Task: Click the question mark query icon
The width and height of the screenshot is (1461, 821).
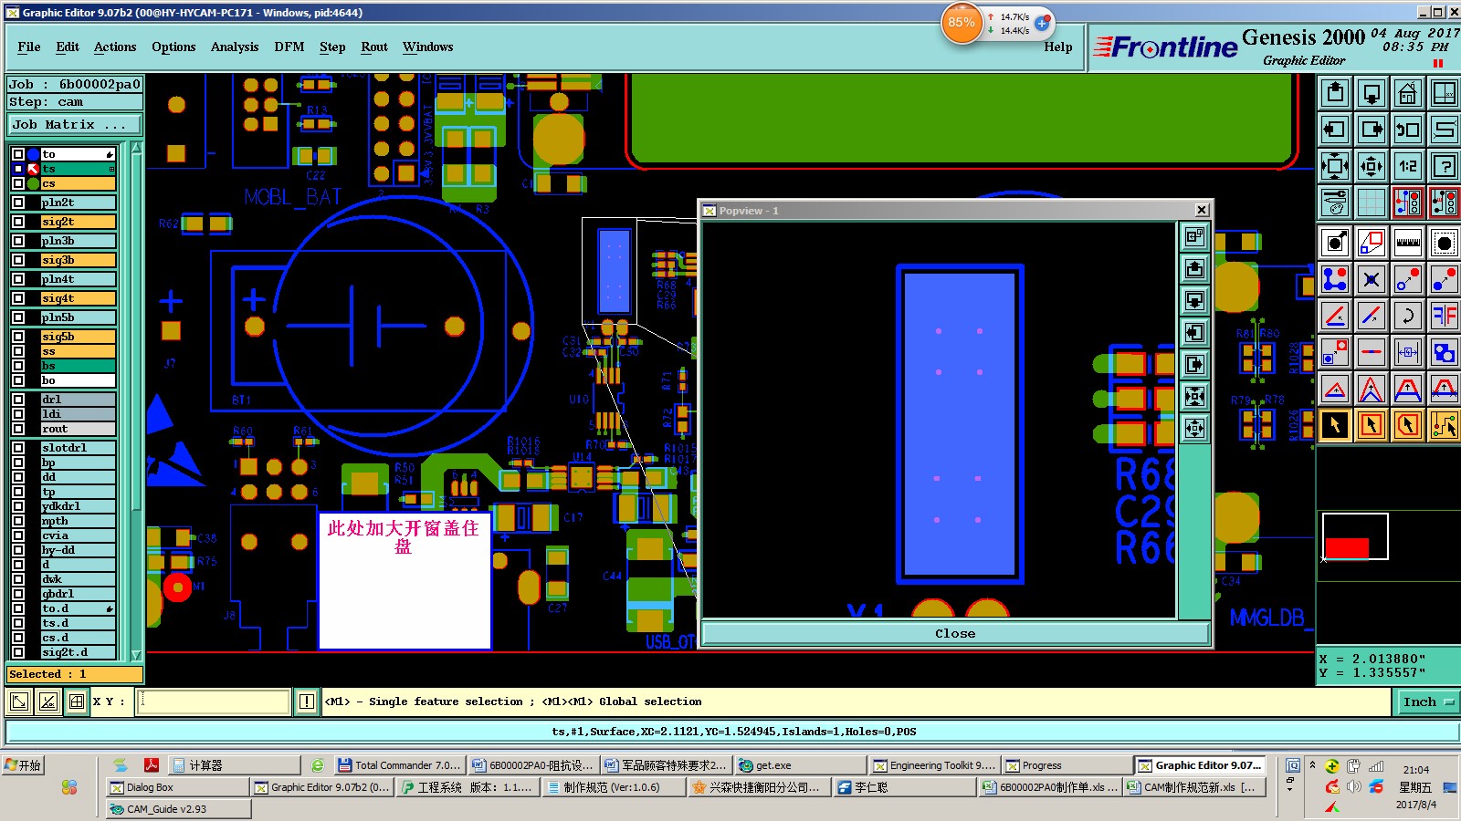Action: (x=1445, y=166)
